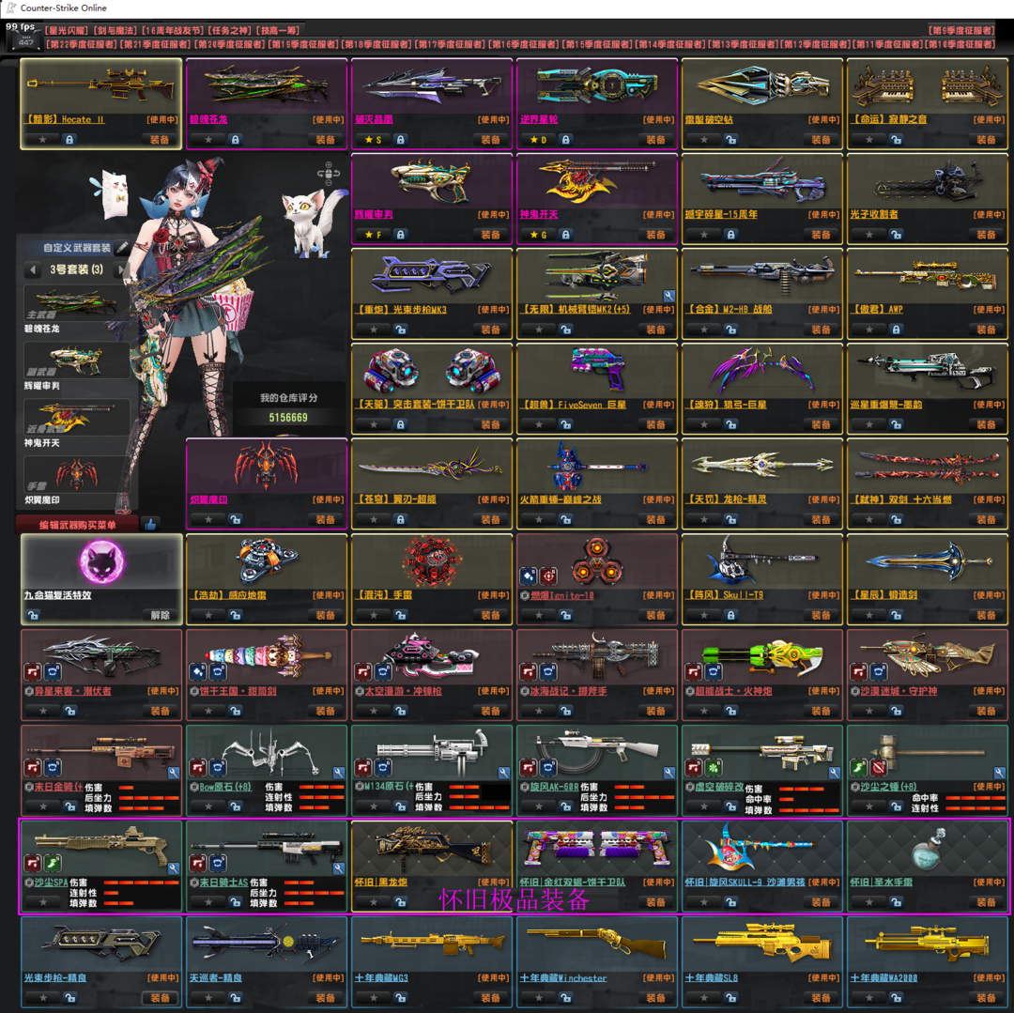Click the blue part icon on 末日骑士AS
The image size is (1014, 1013).
click(x=218, y=863)
